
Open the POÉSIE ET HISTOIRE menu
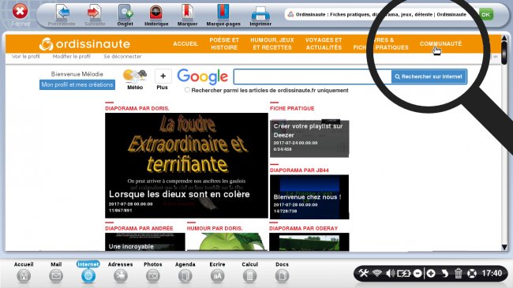(224, 44)
